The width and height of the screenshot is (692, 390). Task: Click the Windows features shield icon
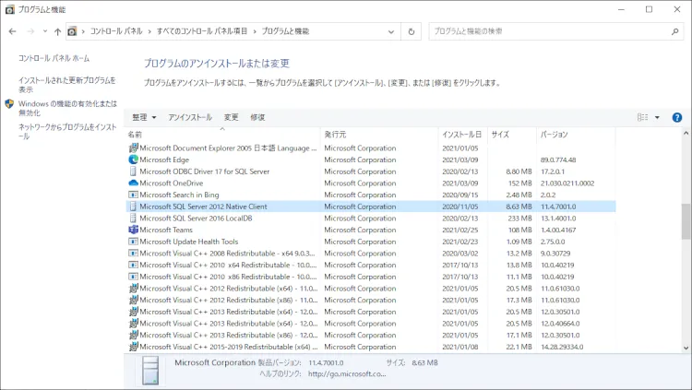point(9,103)
